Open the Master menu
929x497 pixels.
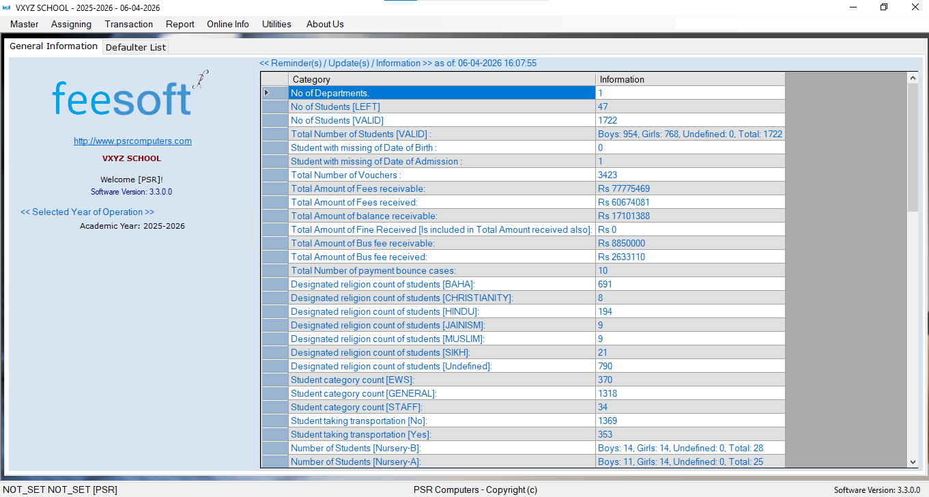tap(25, 24)
